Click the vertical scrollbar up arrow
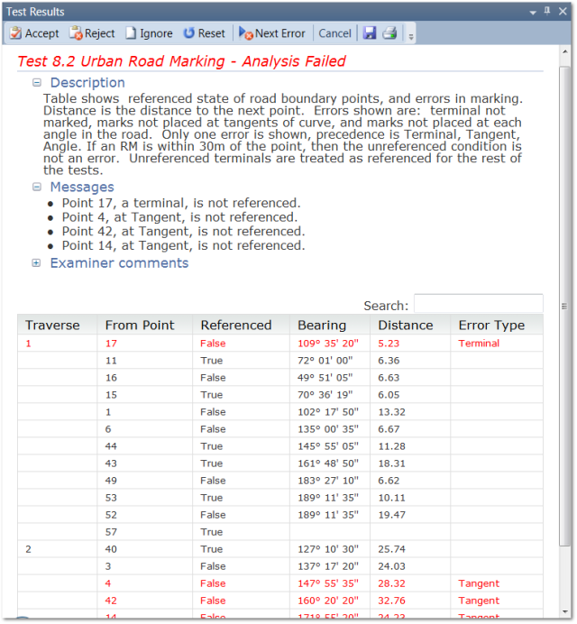The image size is (577, 624). click(565, 51)
